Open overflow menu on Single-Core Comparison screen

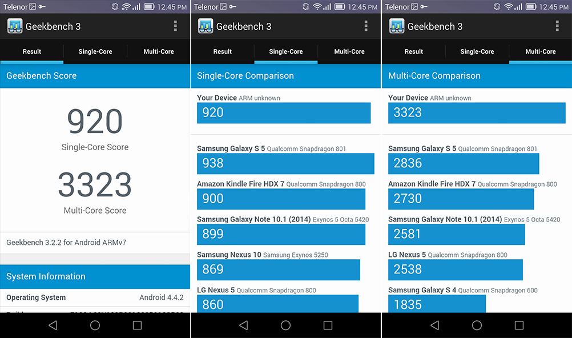coord(366,26)
